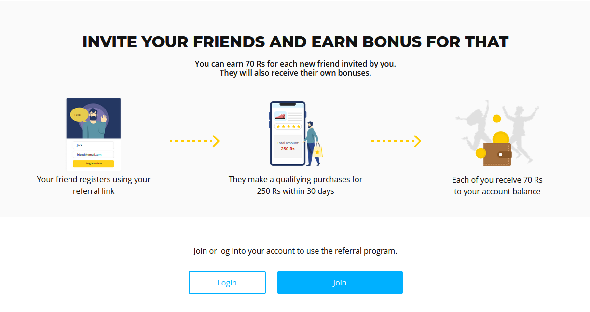590x312 pixels.
Task: Click the Login button
Action: (227, 283)
